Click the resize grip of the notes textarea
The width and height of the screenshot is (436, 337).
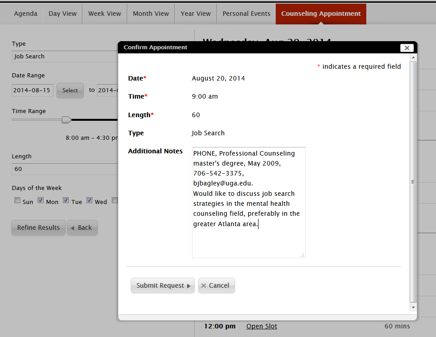(302, 255)
